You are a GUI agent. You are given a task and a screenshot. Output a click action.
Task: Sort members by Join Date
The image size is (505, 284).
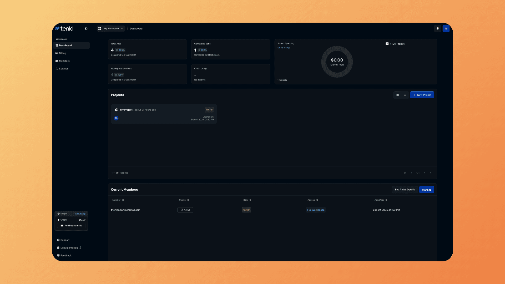click(381, 200)
